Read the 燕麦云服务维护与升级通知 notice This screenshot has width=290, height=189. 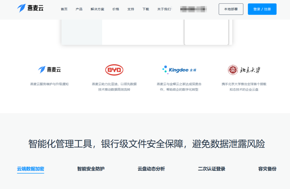tap(49, 84)
